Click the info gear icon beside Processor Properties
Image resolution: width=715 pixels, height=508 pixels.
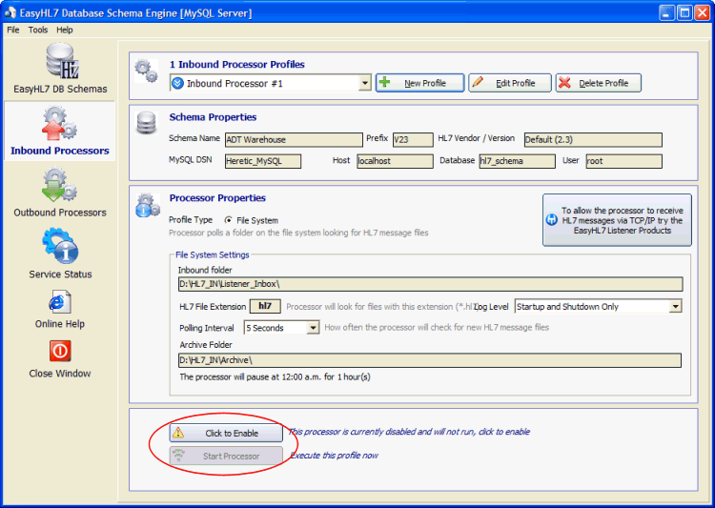(147, 205)
